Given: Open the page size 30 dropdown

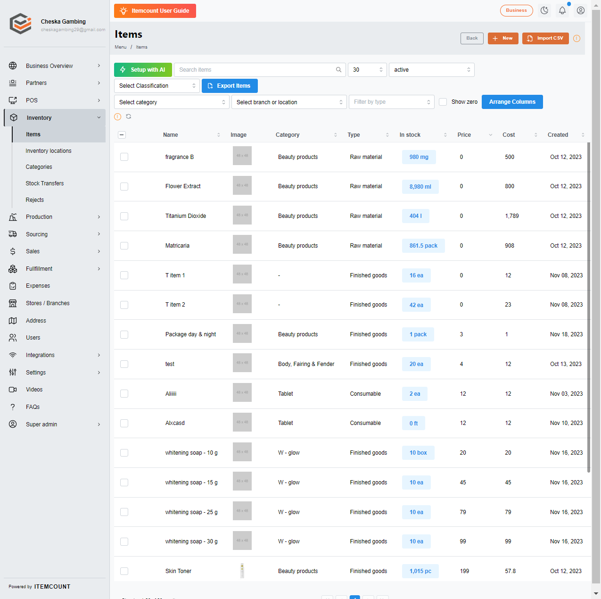Looking at the screenshot, I should (x=367, y=70).
